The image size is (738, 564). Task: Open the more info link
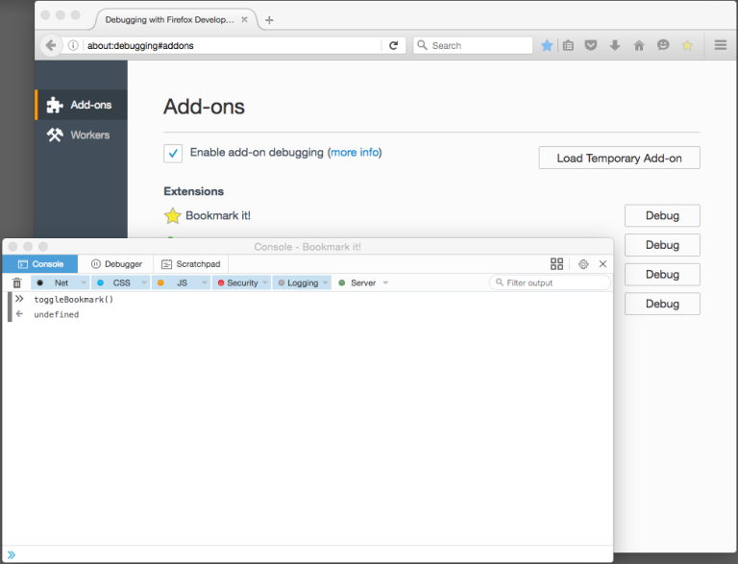click(355, 152)
